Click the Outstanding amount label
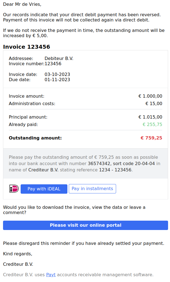This screenshot has width=170, height=282. 35,138
